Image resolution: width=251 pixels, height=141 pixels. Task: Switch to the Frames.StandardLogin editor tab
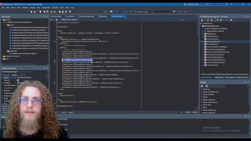click(x=86, y=16)
